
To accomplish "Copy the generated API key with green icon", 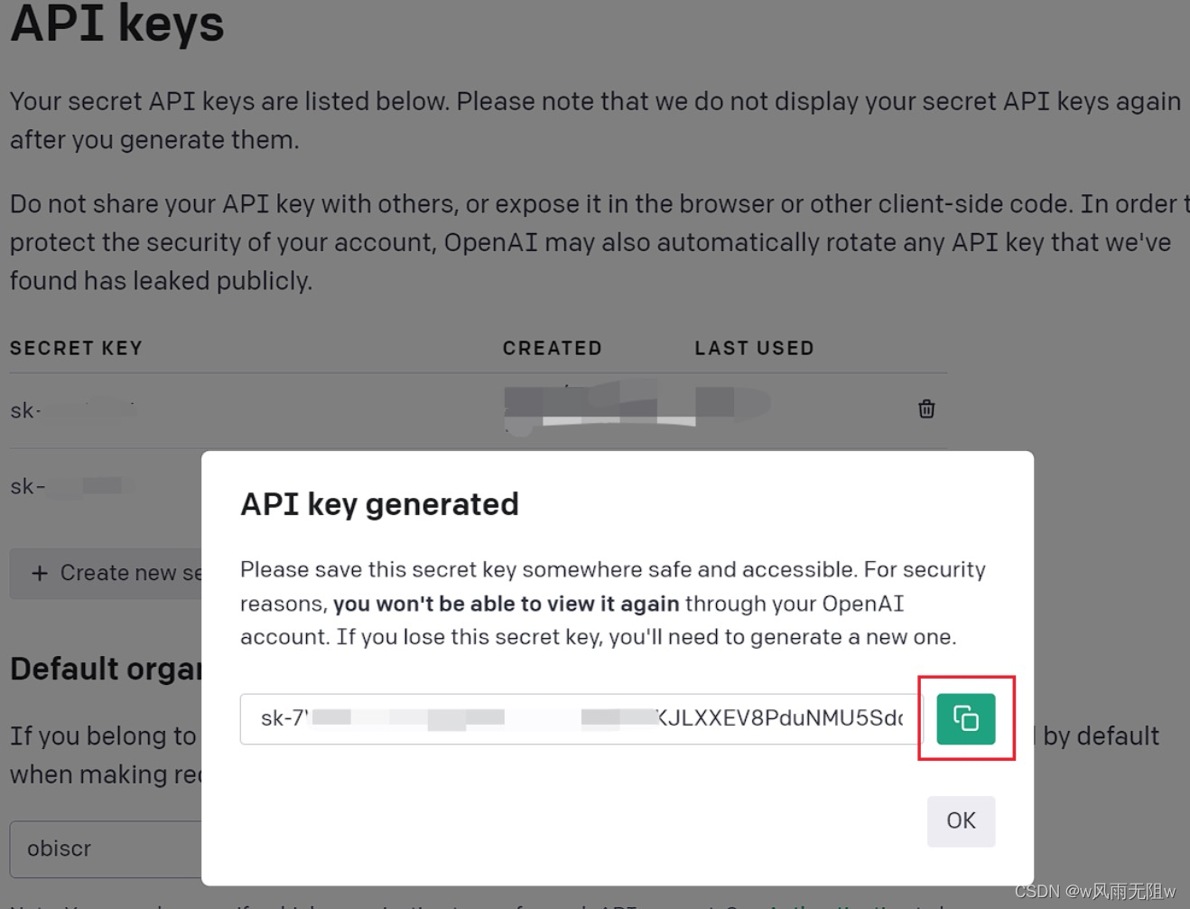I will pyautogui.click(x=965, y=718).
